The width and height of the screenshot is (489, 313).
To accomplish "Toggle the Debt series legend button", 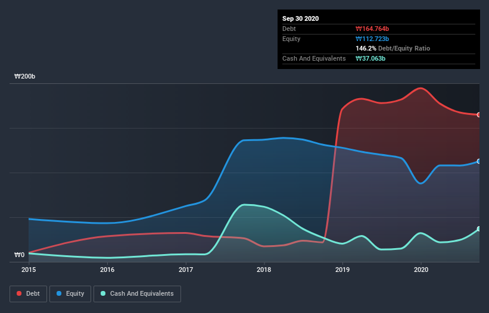I will coord(29,294).
